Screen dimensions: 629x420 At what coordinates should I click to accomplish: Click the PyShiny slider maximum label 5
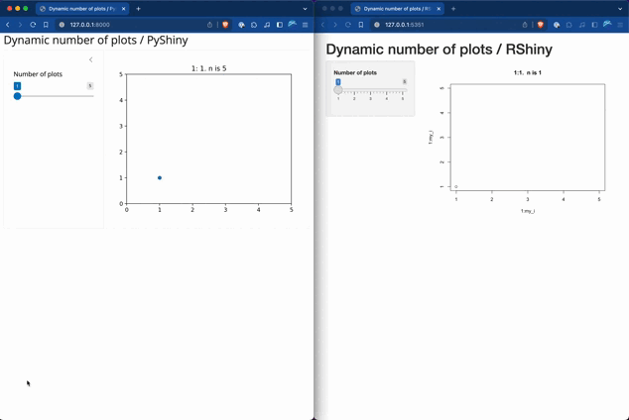[90, 85]
